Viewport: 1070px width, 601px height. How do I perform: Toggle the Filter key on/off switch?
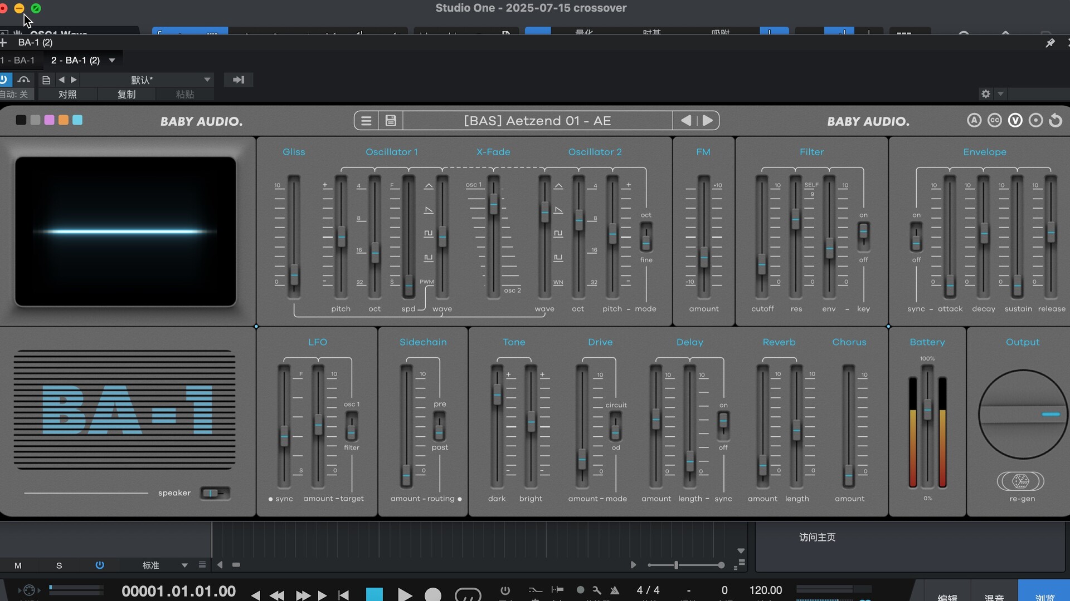pos(863,237)
